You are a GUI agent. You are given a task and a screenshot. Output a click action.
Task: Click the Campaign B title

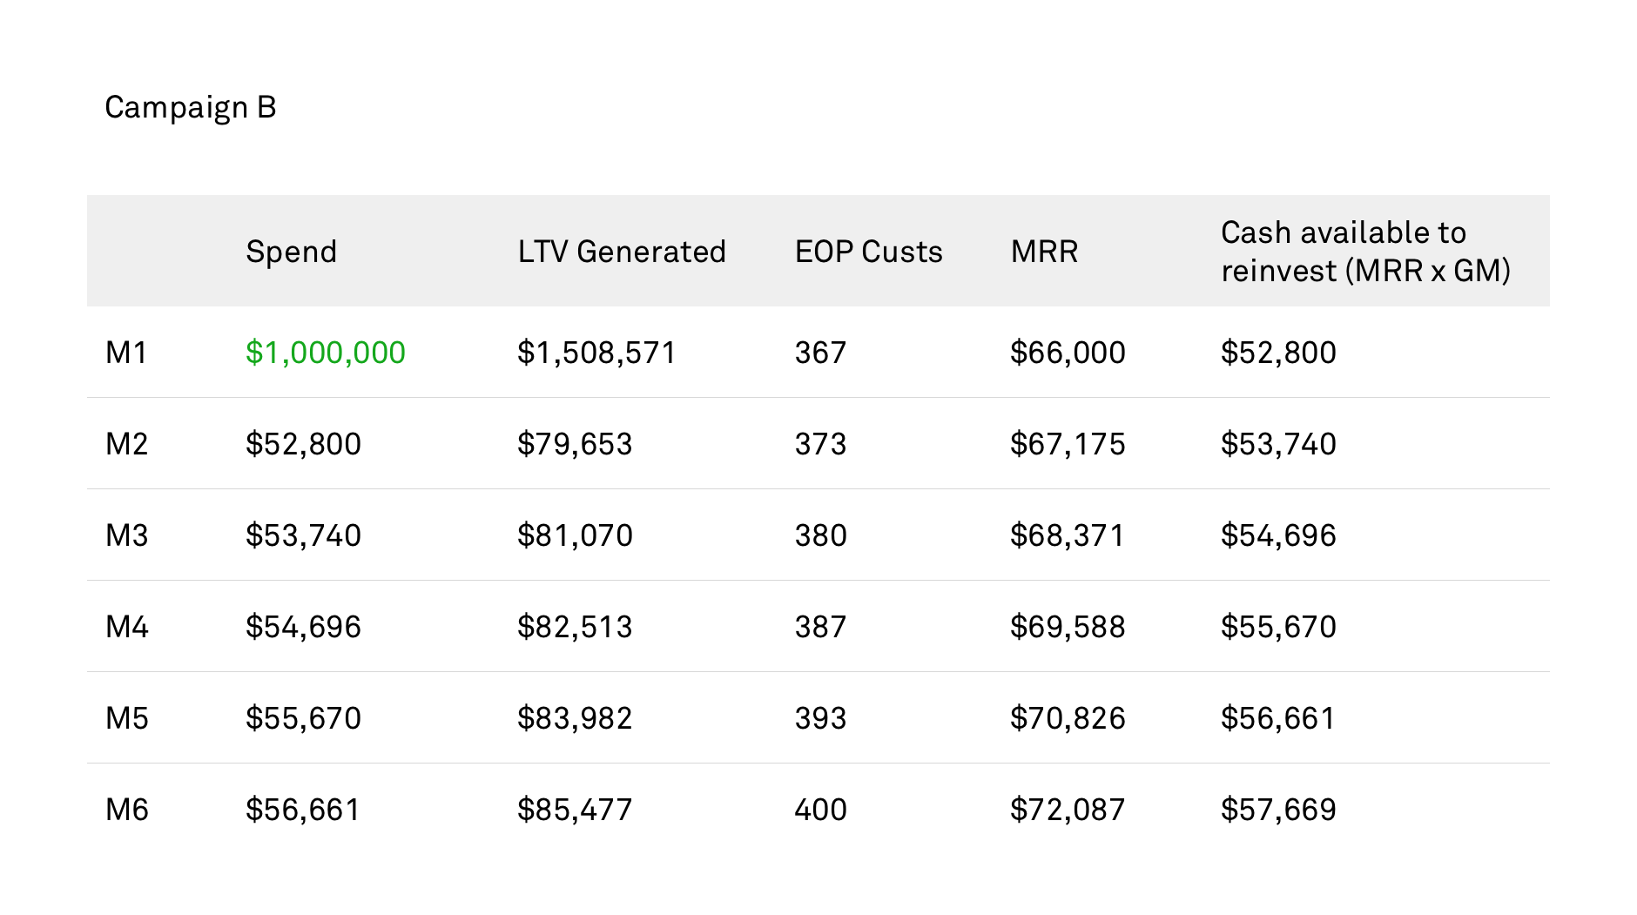pyautogui.click(x=191, y=108)
